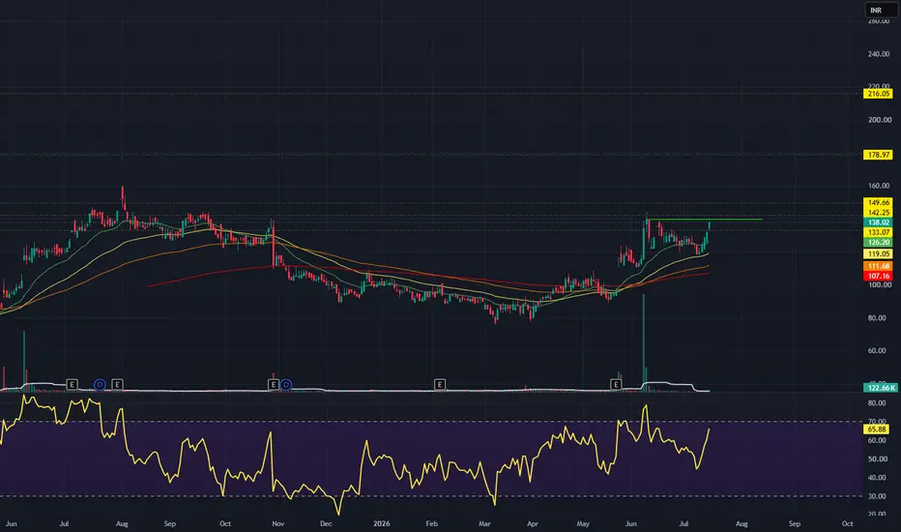Click the earnings E marker near February
This screenshot has height=532, width=901.
click(x=440, y=384)
